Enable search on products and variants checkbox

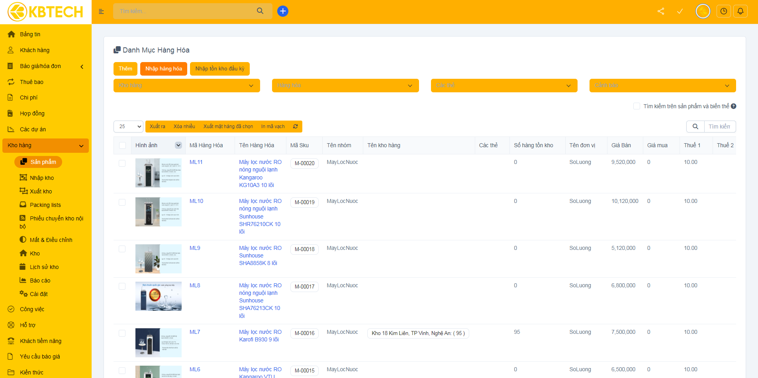coord(637,106)
